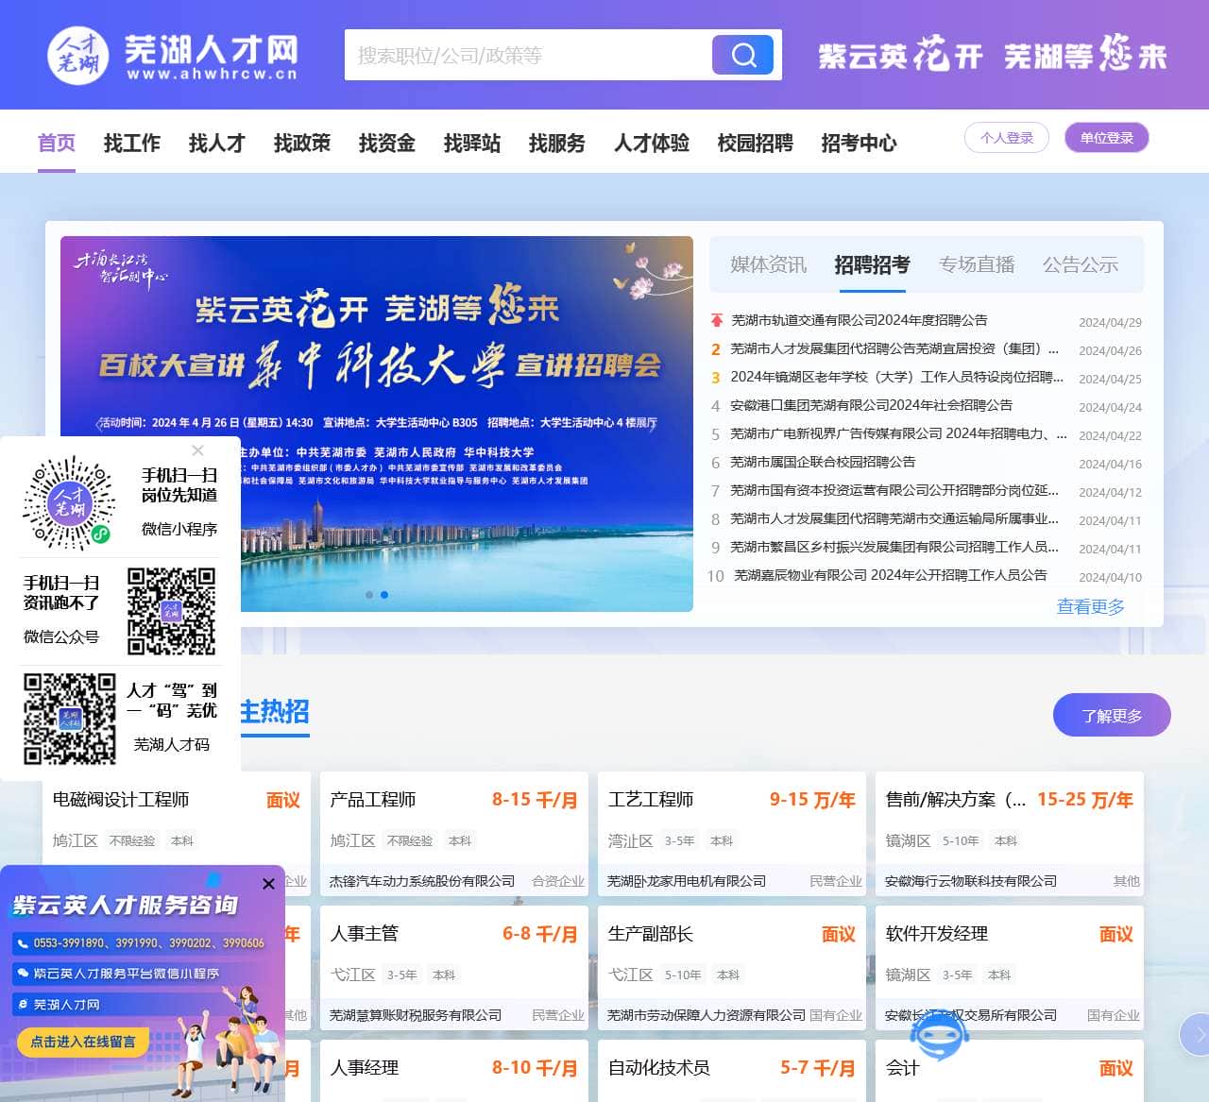
Task: Go to 首页 navigation item
Action: (x=57, y=143)
